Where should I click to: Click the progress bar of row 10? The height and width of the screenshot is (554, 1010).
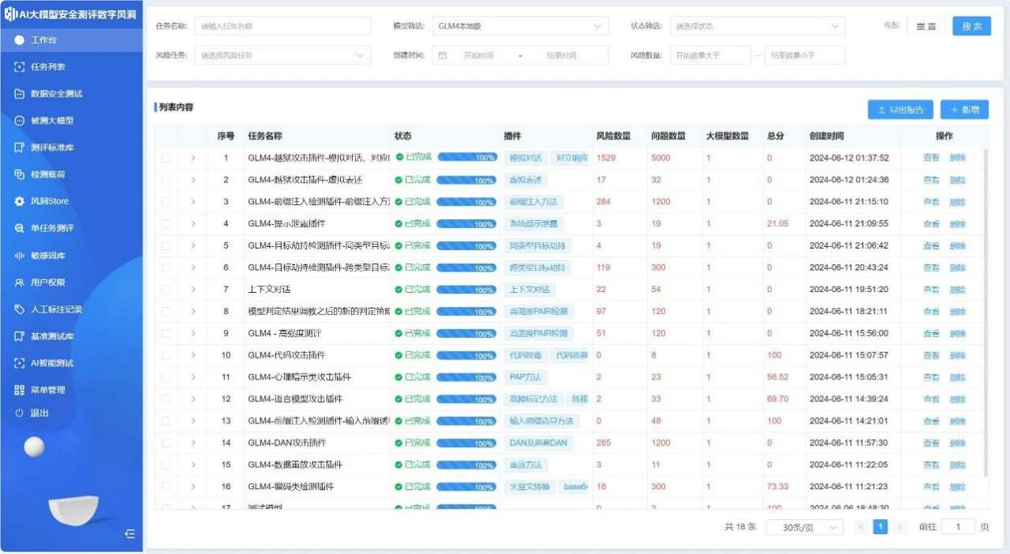467,355
